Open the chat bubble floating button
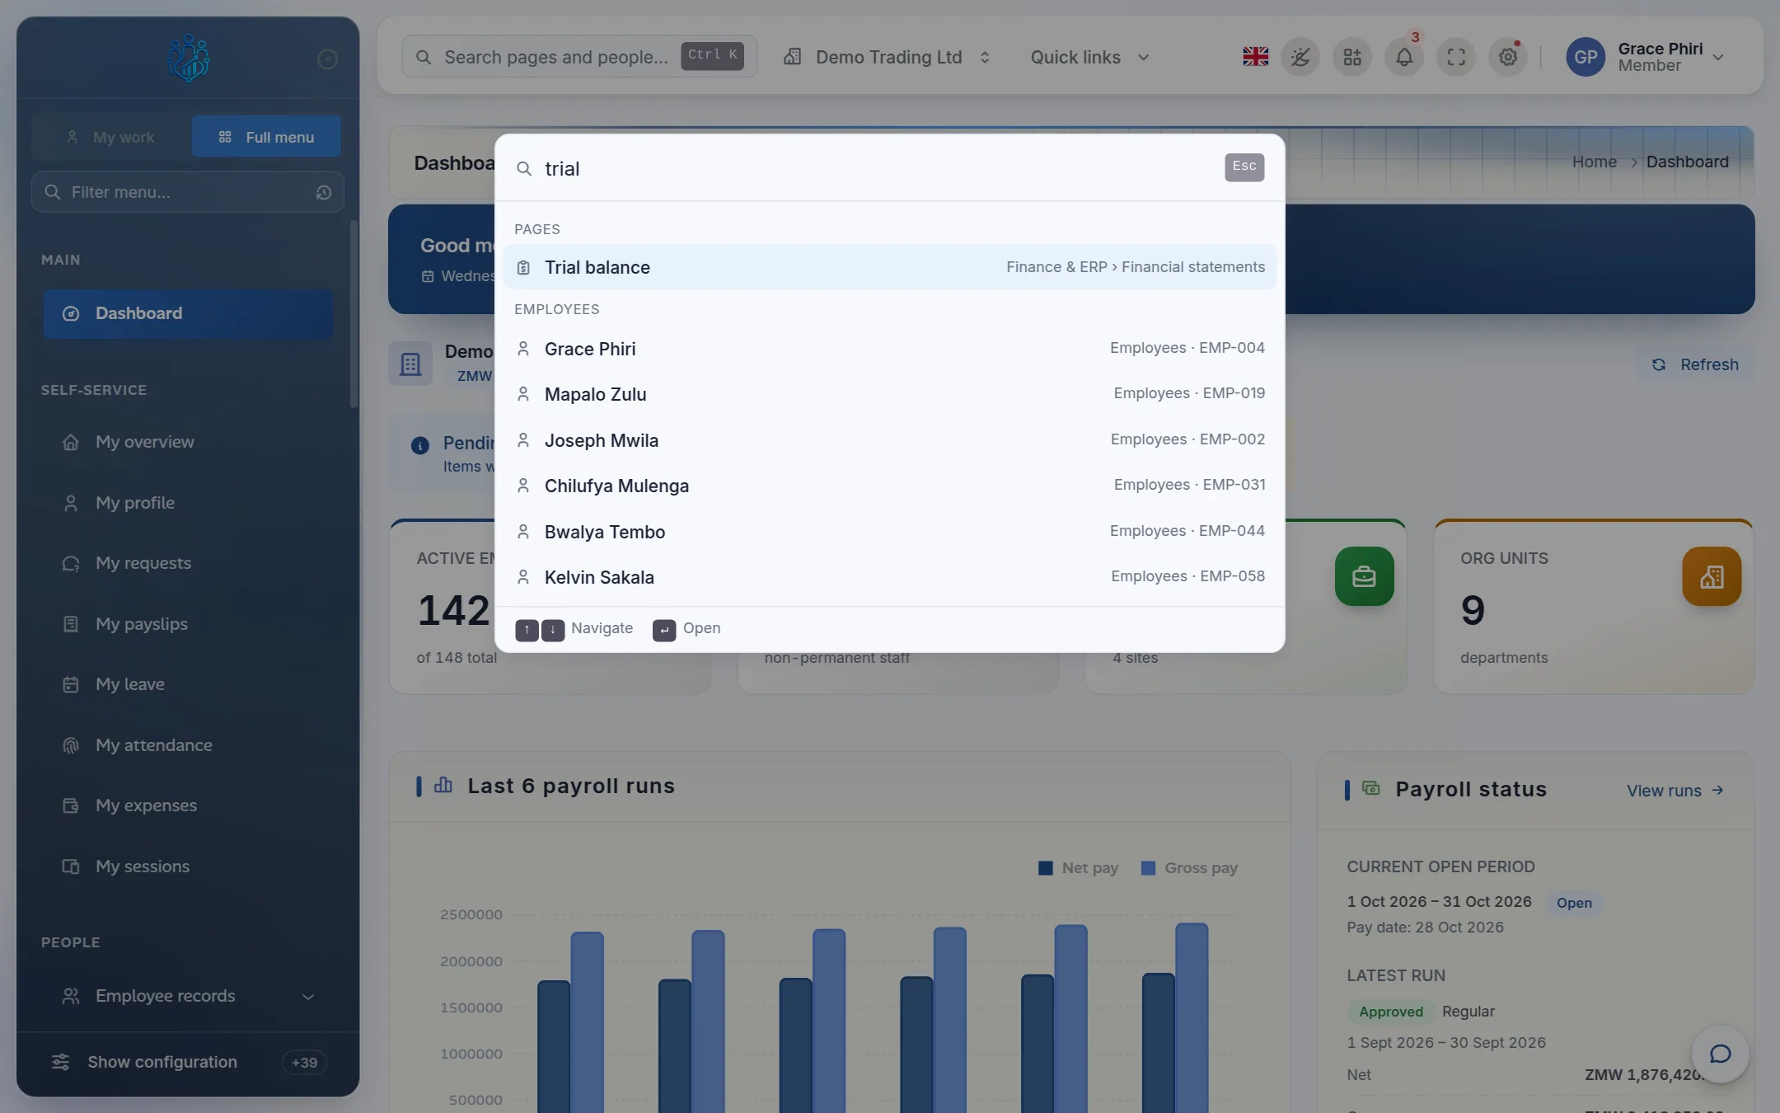Image resolution: width=1780 pixels, height=1113 pixels. pos(1720,1054)
